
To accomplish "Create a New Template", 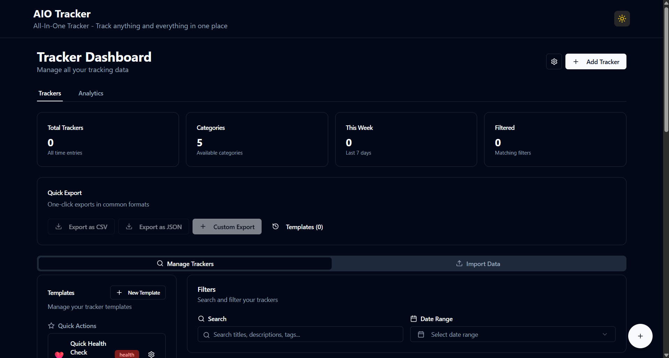I will pyautogui.click(x=138, y=293).
